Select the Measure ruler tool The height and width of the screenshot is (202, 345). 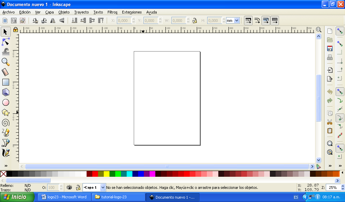5,72
